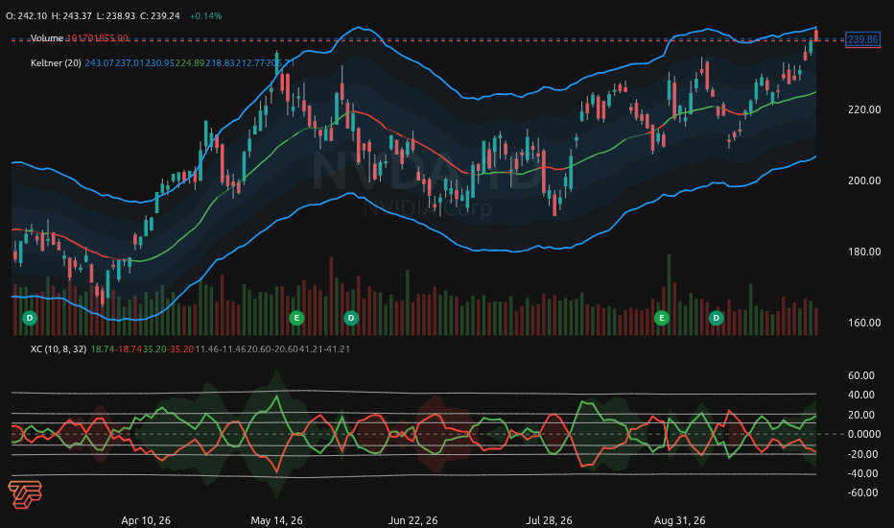
Task: Click the D dividend marker before Jun 22
Action: [x=351, y=318]
